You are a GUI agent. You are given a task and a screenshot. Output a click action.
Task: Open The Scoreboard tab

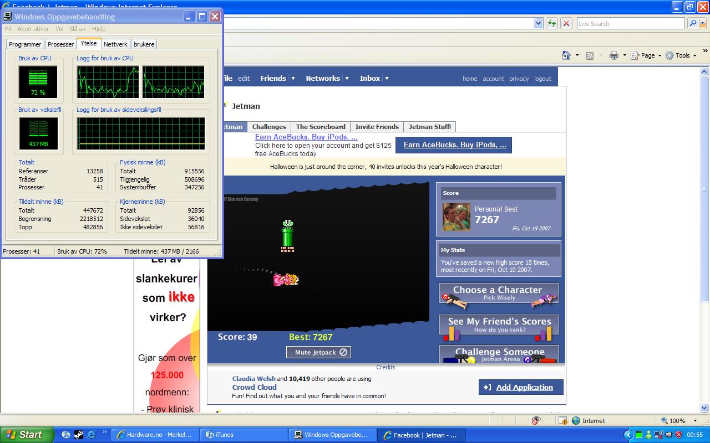[x=321, y=127]
